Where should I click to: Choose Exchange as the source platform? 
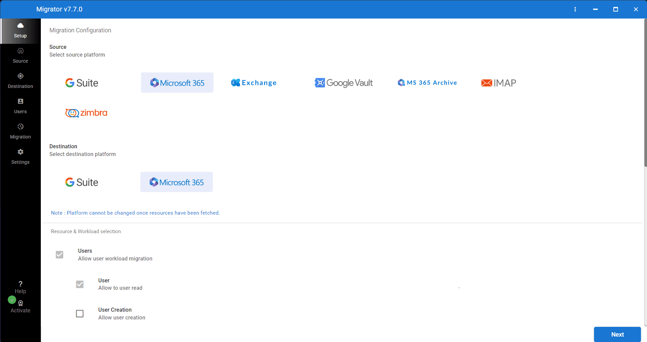click(254, 83)
